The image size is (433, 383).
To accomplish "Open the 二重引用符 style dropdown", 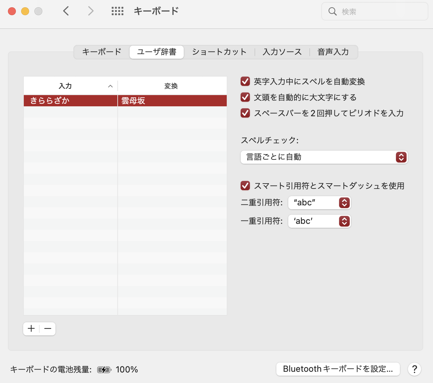I will (319, 203).
